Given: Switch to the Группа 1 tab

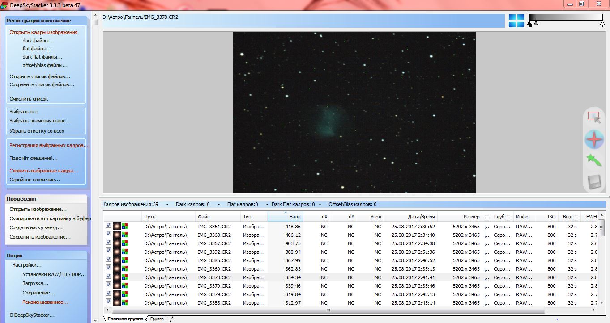Looking at the screenshot, I should 158,319.
